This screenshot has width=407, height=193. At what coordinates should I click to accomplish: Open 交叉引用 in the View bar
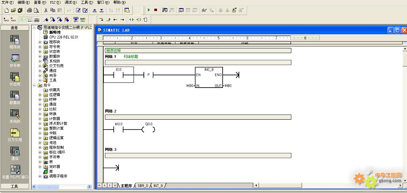[15, 135]
